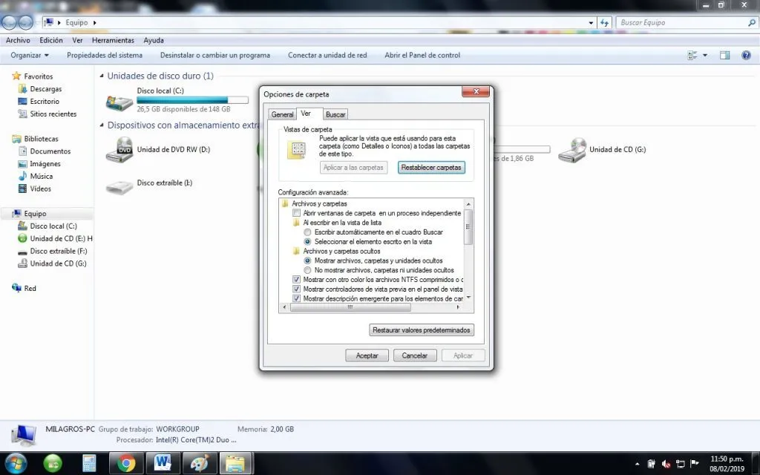
Task: Open the Organizar dropdown menu
Action: [x=29, y=55]
